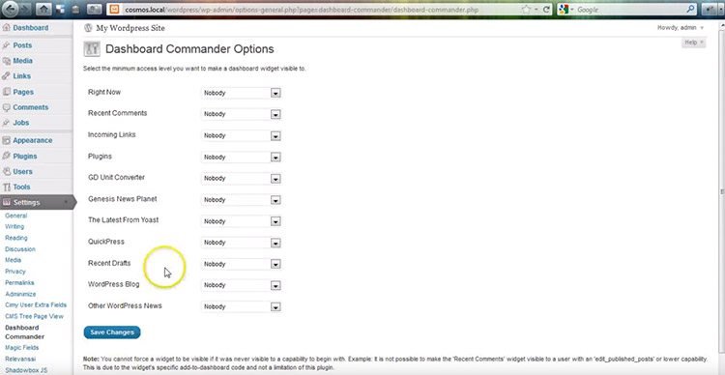Open the Recent Drafts access level dropdown

[241, 265]
